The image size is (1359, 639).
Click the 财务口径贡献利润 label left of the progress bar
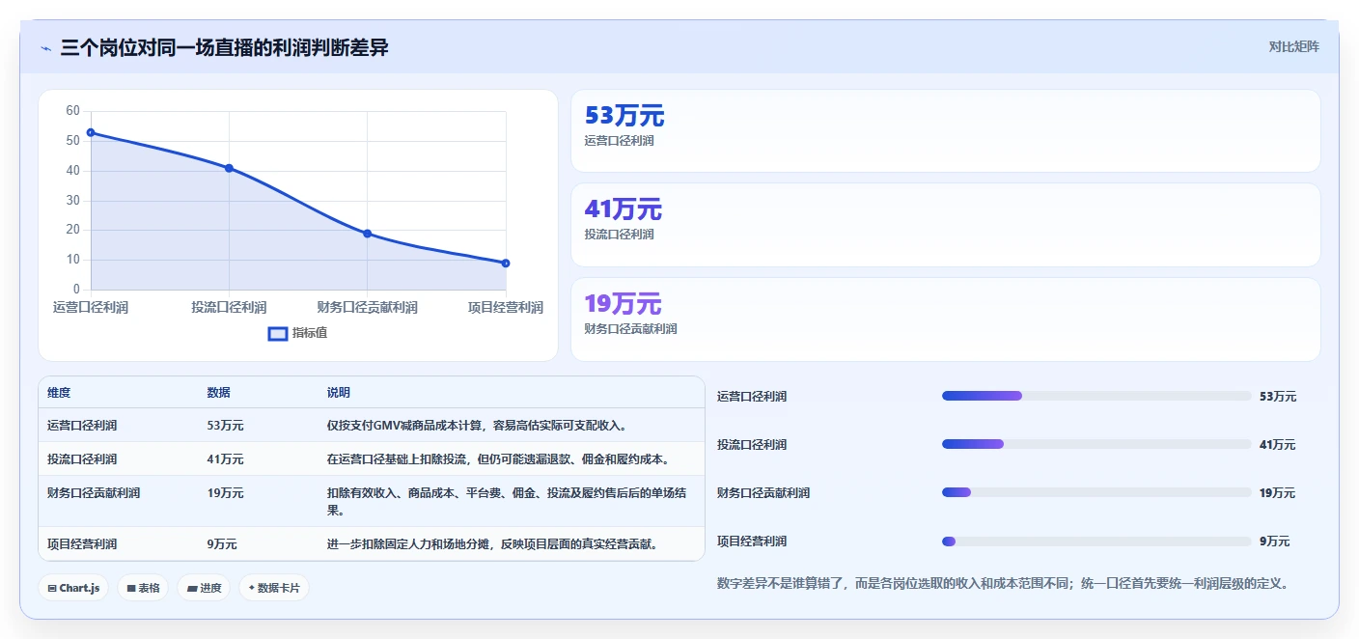coord(763,493)
